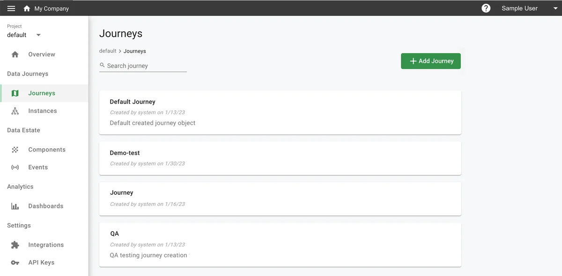Image resolution: width=562 pixels, height=276 pixels.
Task: Select Journeys in the sidebar using its map icon
Action: coord(15,93)
